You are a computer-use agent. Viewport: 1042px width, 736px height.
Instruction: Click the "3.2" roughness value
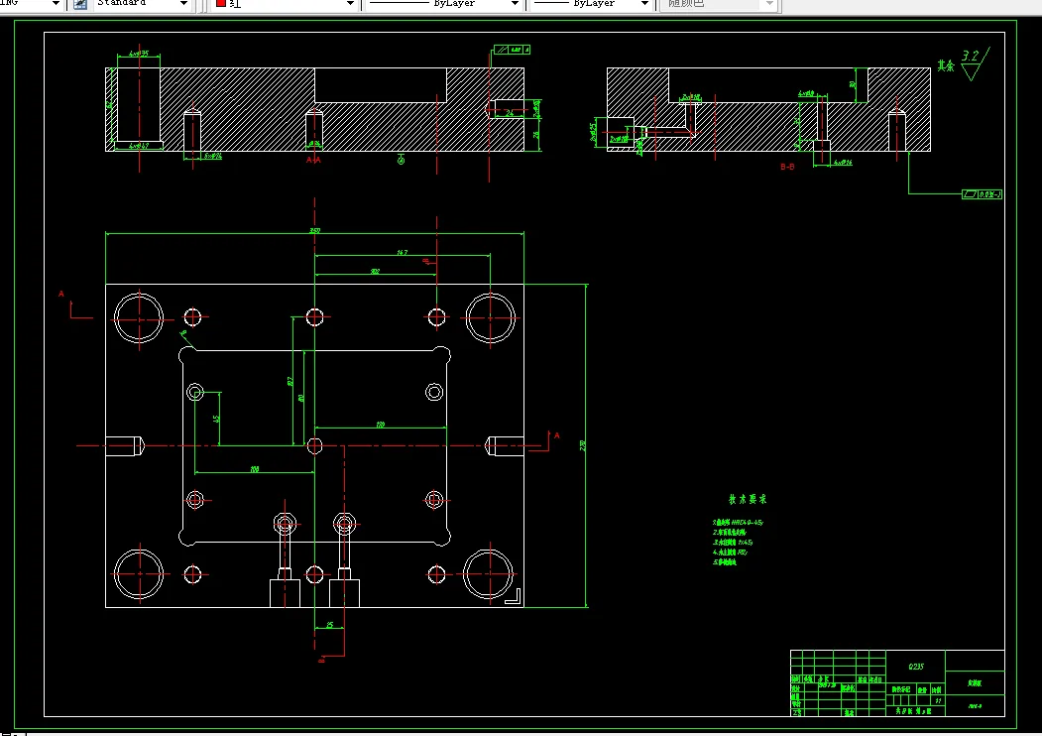(971, 56)
